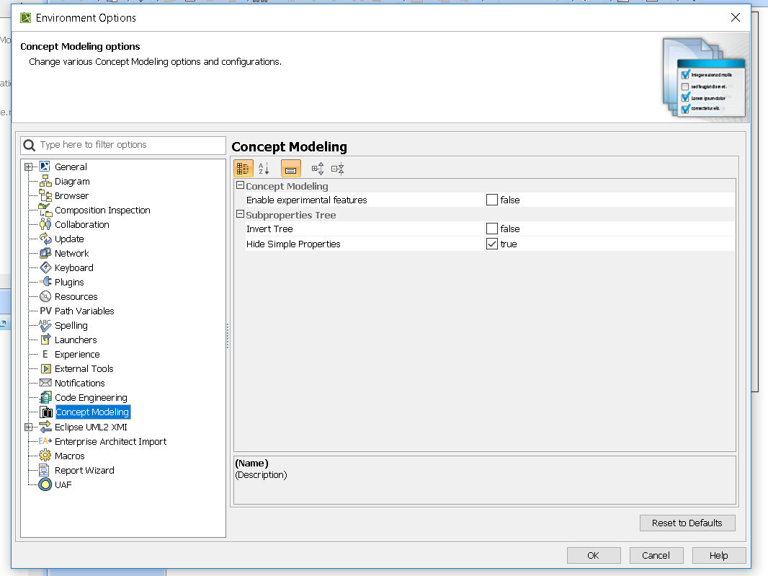Viewport: 768px width, 576px height.
Task: Close the Environment Options dialog
Action: pyautogui.click(x=735, y=17)
